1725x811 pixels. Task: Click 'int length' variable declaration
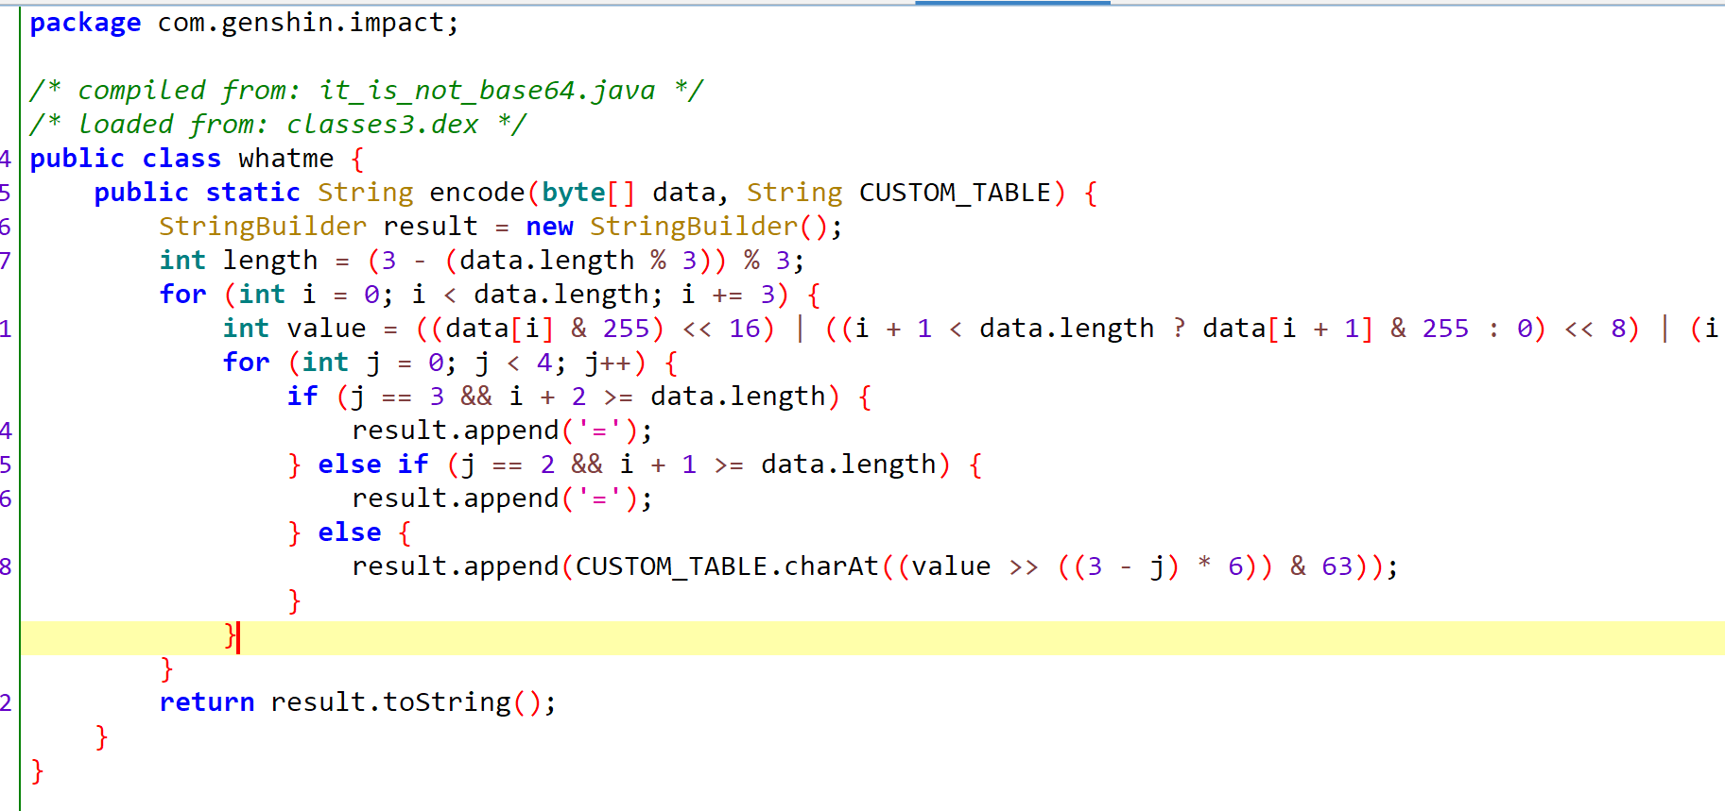tap(238, 261)
